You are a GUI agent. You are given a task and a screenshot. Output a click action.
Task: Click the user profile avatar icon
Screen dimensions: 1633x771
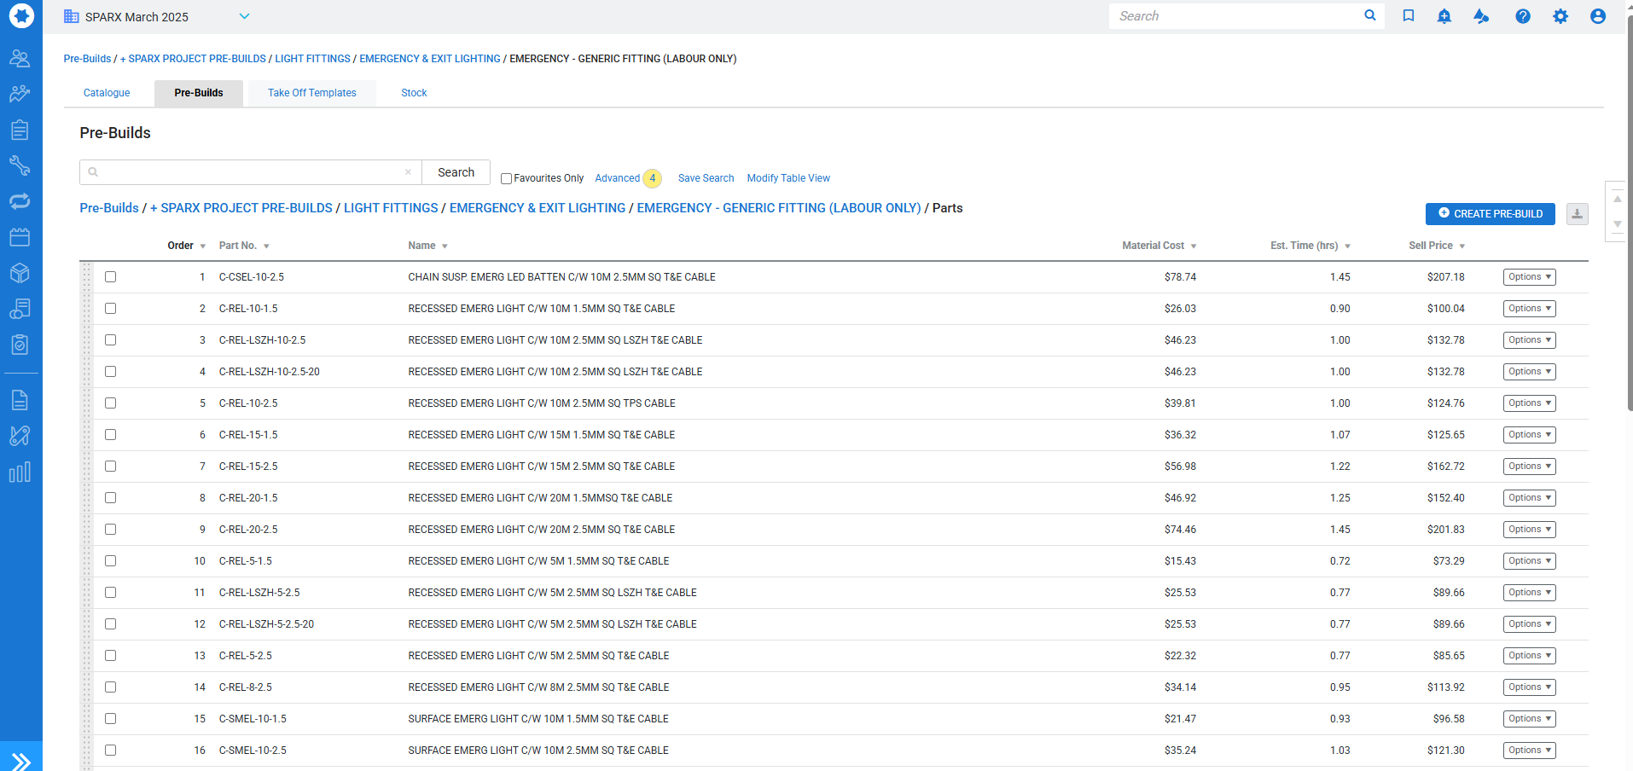[1598, 16]
